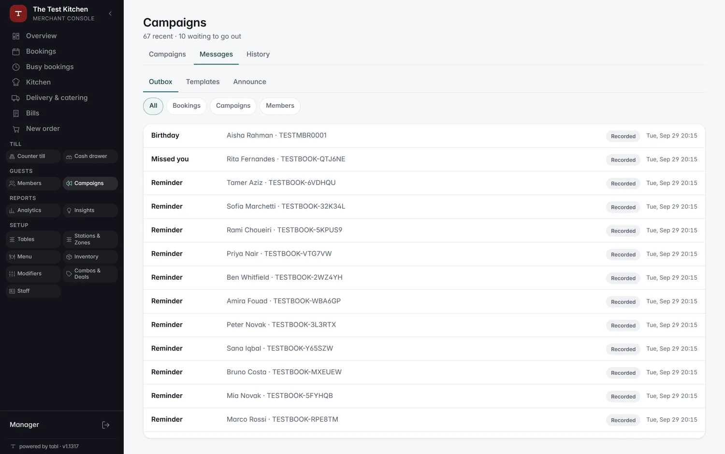Click Recorded status on Tamer Aziz row
Screen dimensions: 725x454
pyautogui.click(x=623, y=184)
